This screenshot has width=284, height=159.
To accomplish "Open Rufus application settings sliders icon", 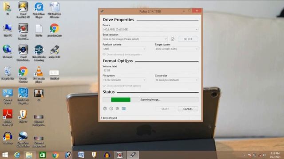I will pyautogui.click(x=117, y=109).
